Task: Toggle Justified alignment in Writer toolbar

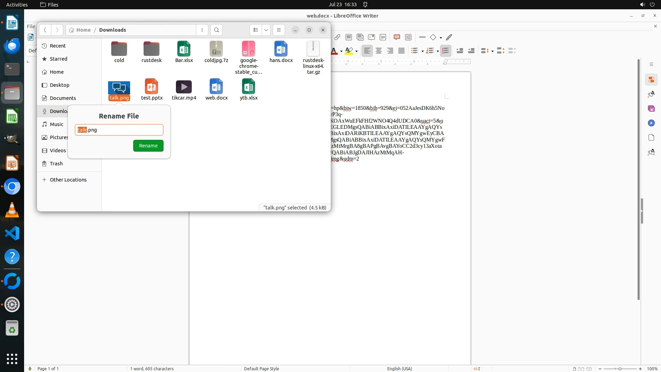Action: 401,51
